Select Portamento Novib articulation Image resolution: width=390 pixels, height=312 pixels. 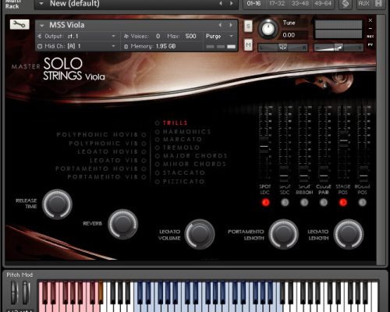coord(101,168)
